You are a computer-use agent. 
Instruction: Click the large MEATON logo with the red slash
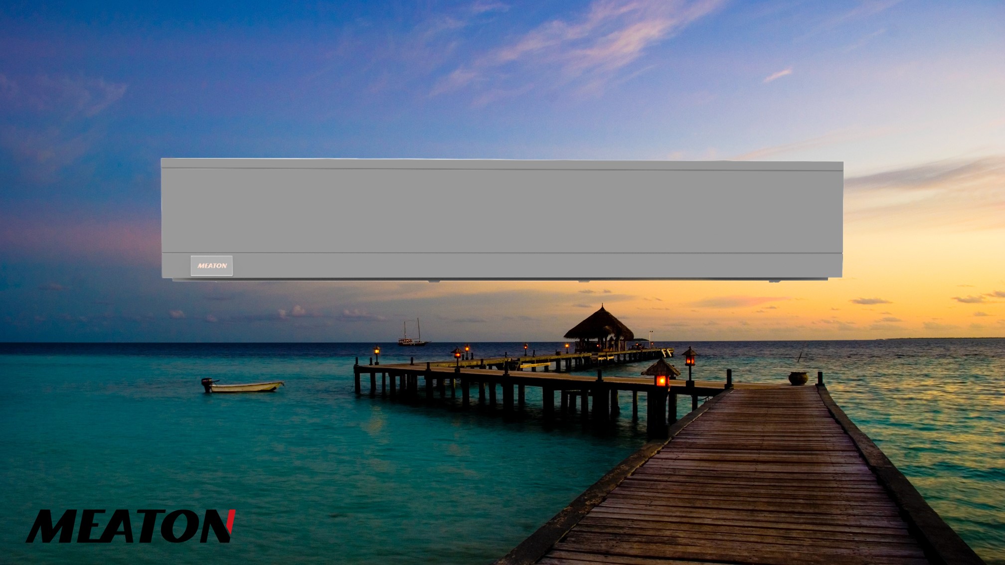click(x=131, y=526)
